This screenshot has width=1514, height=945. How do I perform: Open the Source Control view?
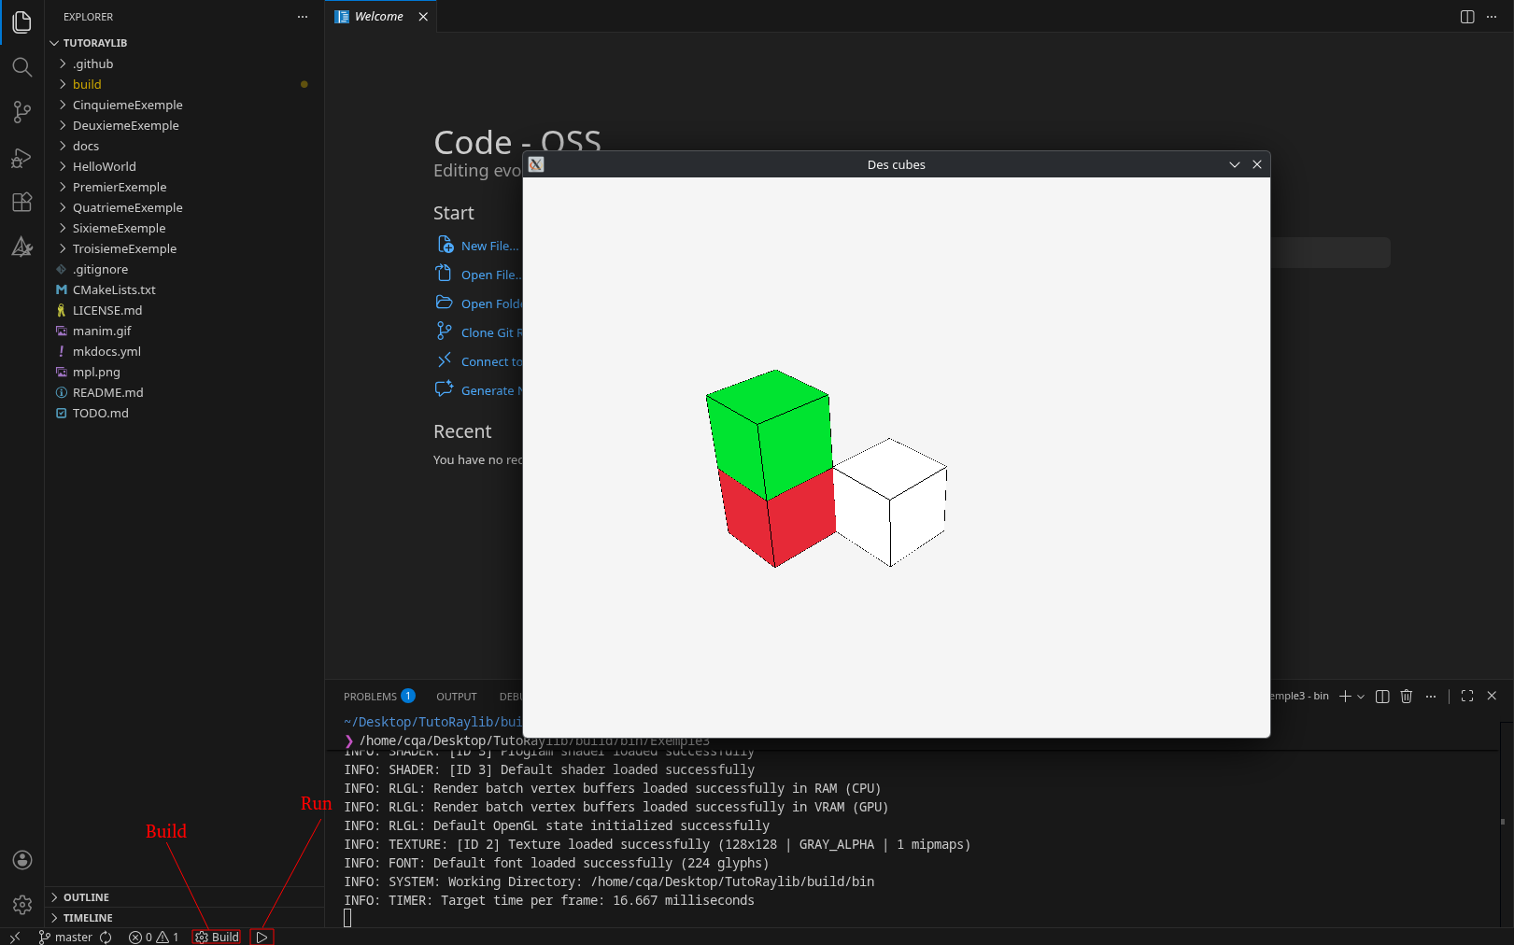(21, 112)
